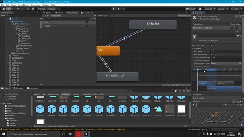Select the Rotate tool in the toolbar
This screenshot has width=244, height=137.
[13, 9]
